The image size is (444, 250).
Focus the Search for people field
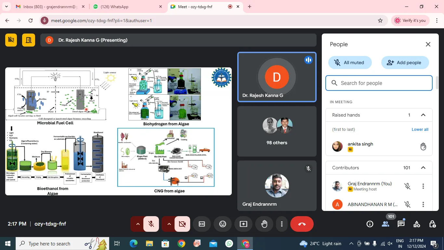click(x=379, y=83)
